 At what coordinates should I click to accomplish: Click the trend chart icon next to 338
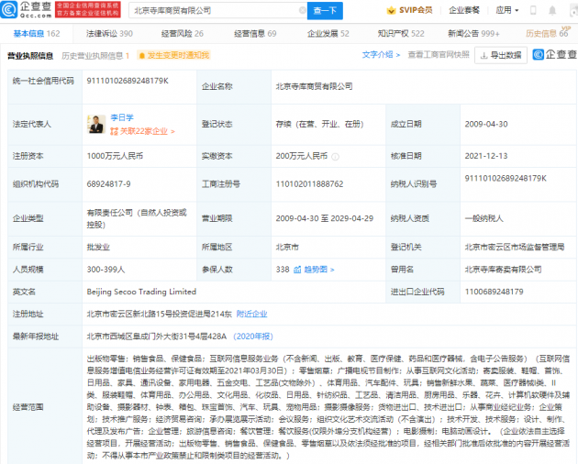pos(297,270)
